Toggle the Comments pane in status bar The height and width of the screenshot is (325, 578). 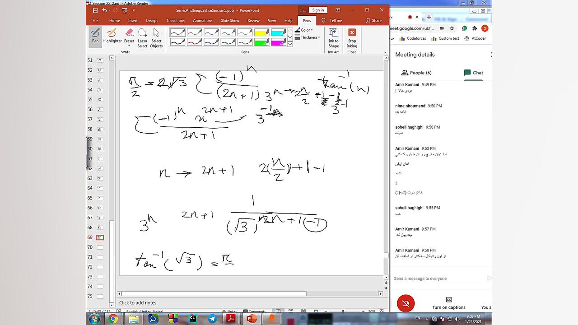click(255, 311)
